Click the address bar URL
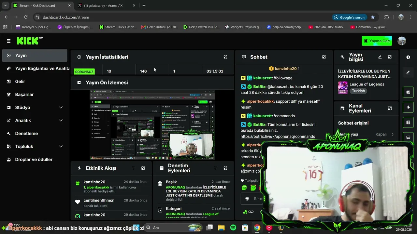This screenshot has width=417, height=234. click(x=66, y=17)
